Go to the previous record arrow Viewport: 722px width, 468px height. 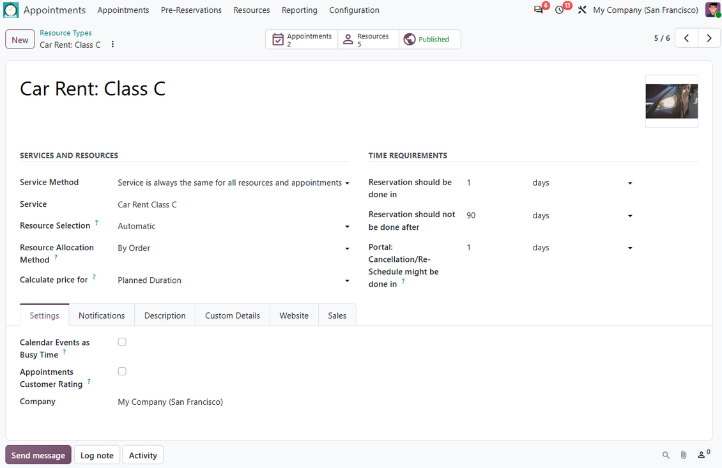686,38
